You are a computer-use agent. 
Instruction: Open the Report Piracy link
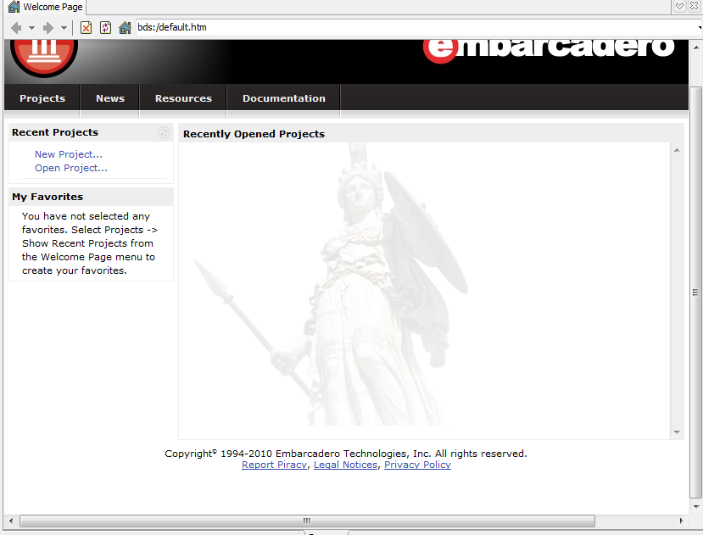[x=275, y=465]
